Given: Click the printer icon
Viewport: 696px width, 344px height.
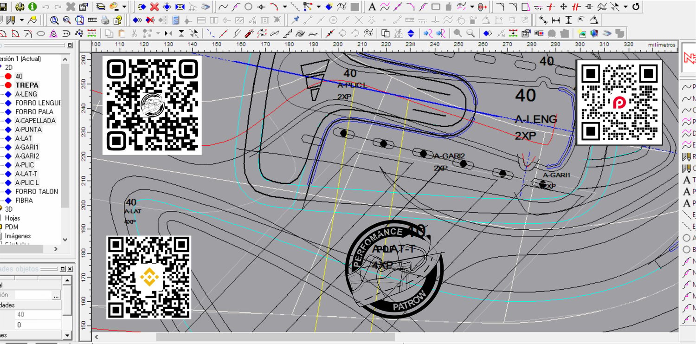Looking at the screenshot, I should (x=105, y=20).
